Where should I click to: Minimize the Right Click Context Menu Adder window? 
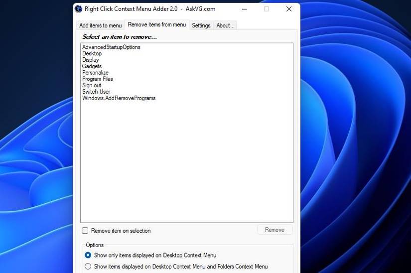(245, 9)
